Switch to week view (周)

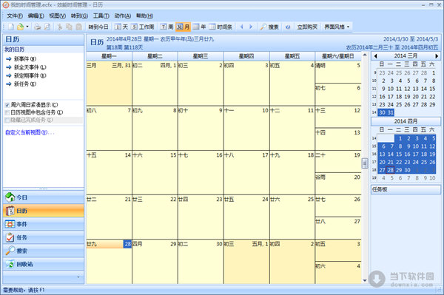[x=166, y=27]
